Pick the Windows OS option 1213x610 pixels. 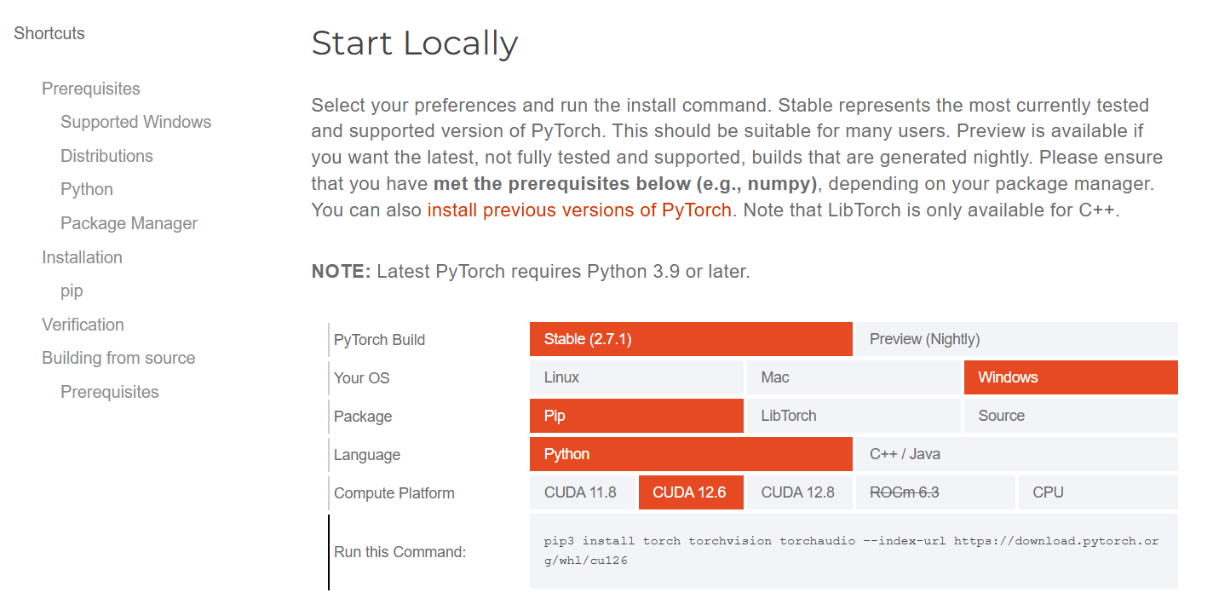(1071, 377)
